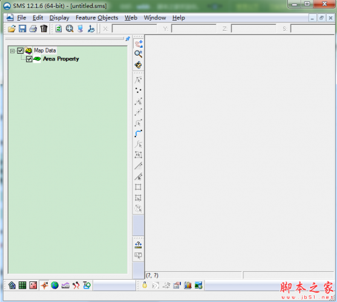337x302 pixels.
Task: Open the Feature Objects menu
Action: pyautogui.click(x=97, y=18)
